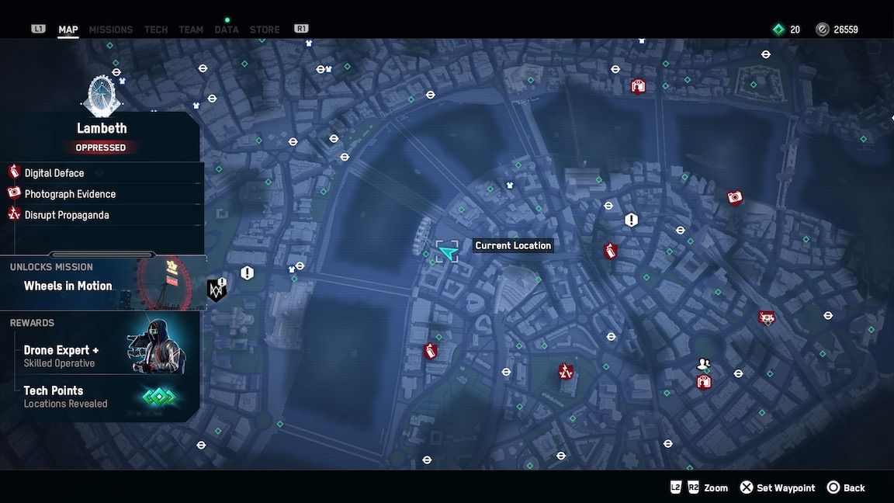Click the green Tech Points currency icon
894x503 pixels.
tap(778, 29)
